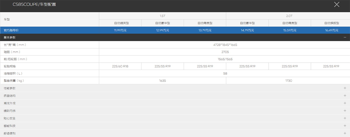The image size is (350, 137).
Task: Select the 1565/1565 track width value
Action: tap(225, 59)
